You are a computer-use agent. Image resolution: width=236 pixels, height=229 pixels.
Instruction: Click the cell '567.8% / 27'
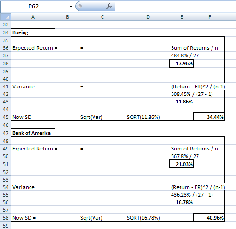pos(185,156)
